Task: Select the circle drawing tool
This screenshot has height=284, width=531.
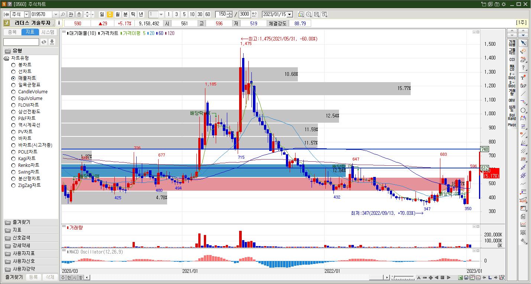Action: tap(523, 110)
